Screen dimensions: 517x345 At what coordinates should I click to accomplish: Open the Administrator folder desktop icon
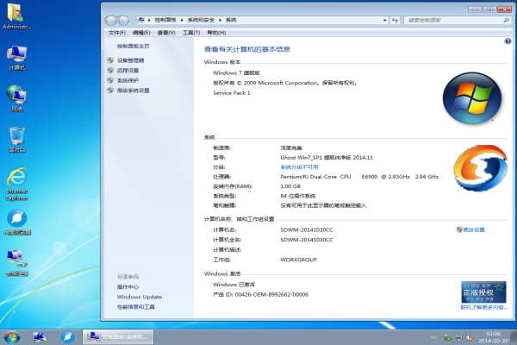16,16
